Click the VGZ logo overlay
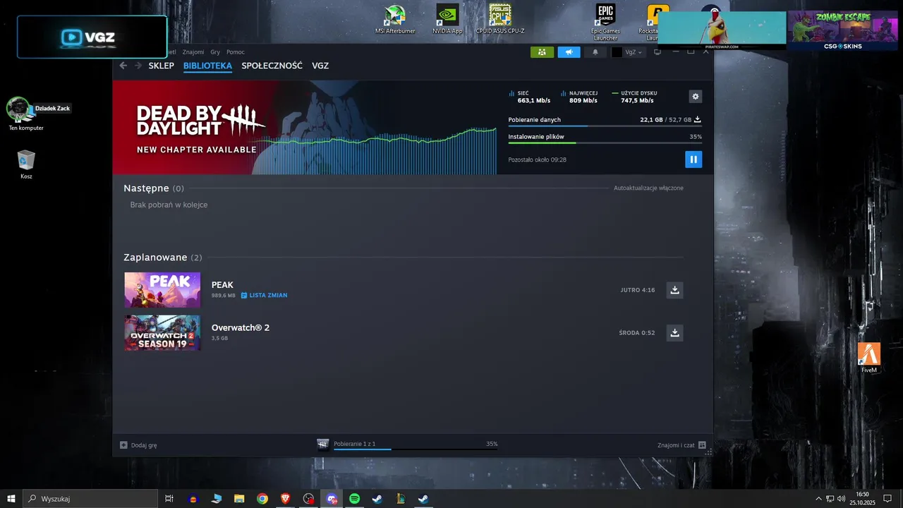The width and height of the screenshot is (903, 508). [92, 37]
